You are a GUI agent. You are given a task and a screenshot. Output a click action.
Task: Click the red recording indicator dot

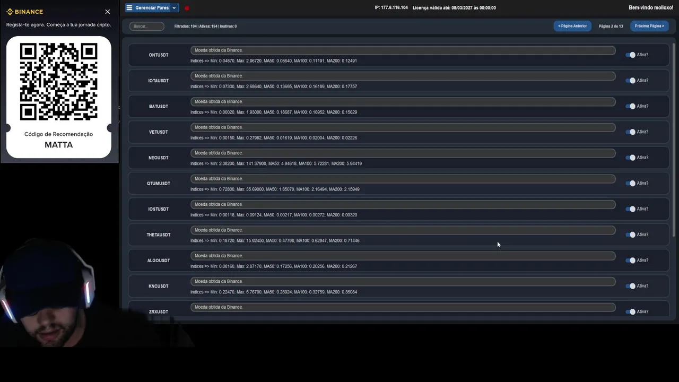(187, 8)
